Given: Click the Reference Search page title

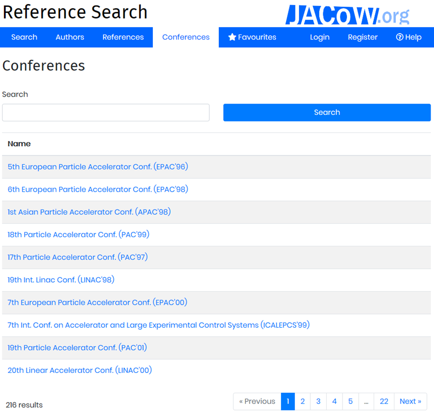Looking at the screenshot, I should click(75, 12).
